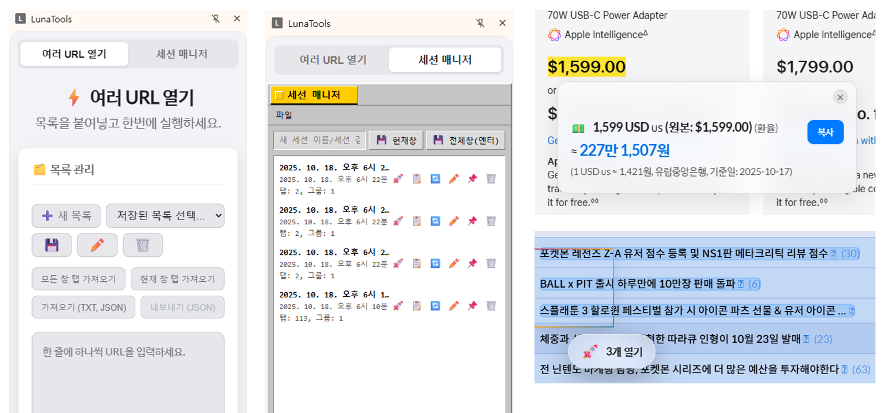Viewport: 890px width, 413px height.
Task: Click Apple Intelligence icon beside the $1,599.00 model
Action: (555, 35)
